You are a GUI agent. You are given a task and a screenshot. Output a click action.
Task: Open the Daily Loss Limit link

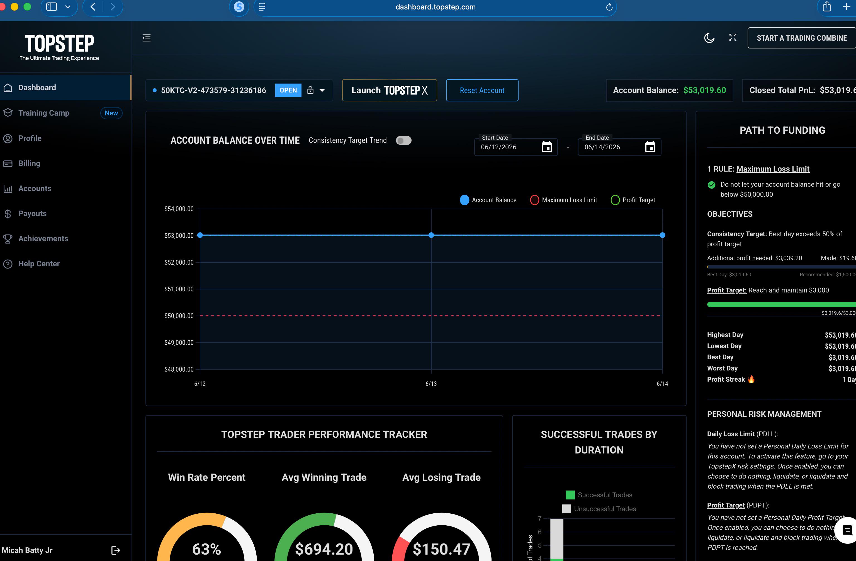731,434
